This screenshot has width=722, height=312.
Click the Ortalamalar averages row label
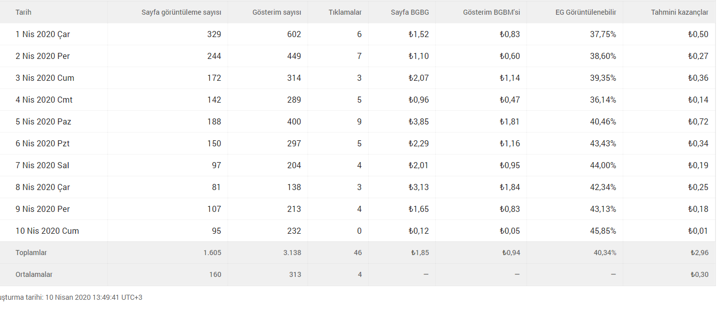click(34, 274)
